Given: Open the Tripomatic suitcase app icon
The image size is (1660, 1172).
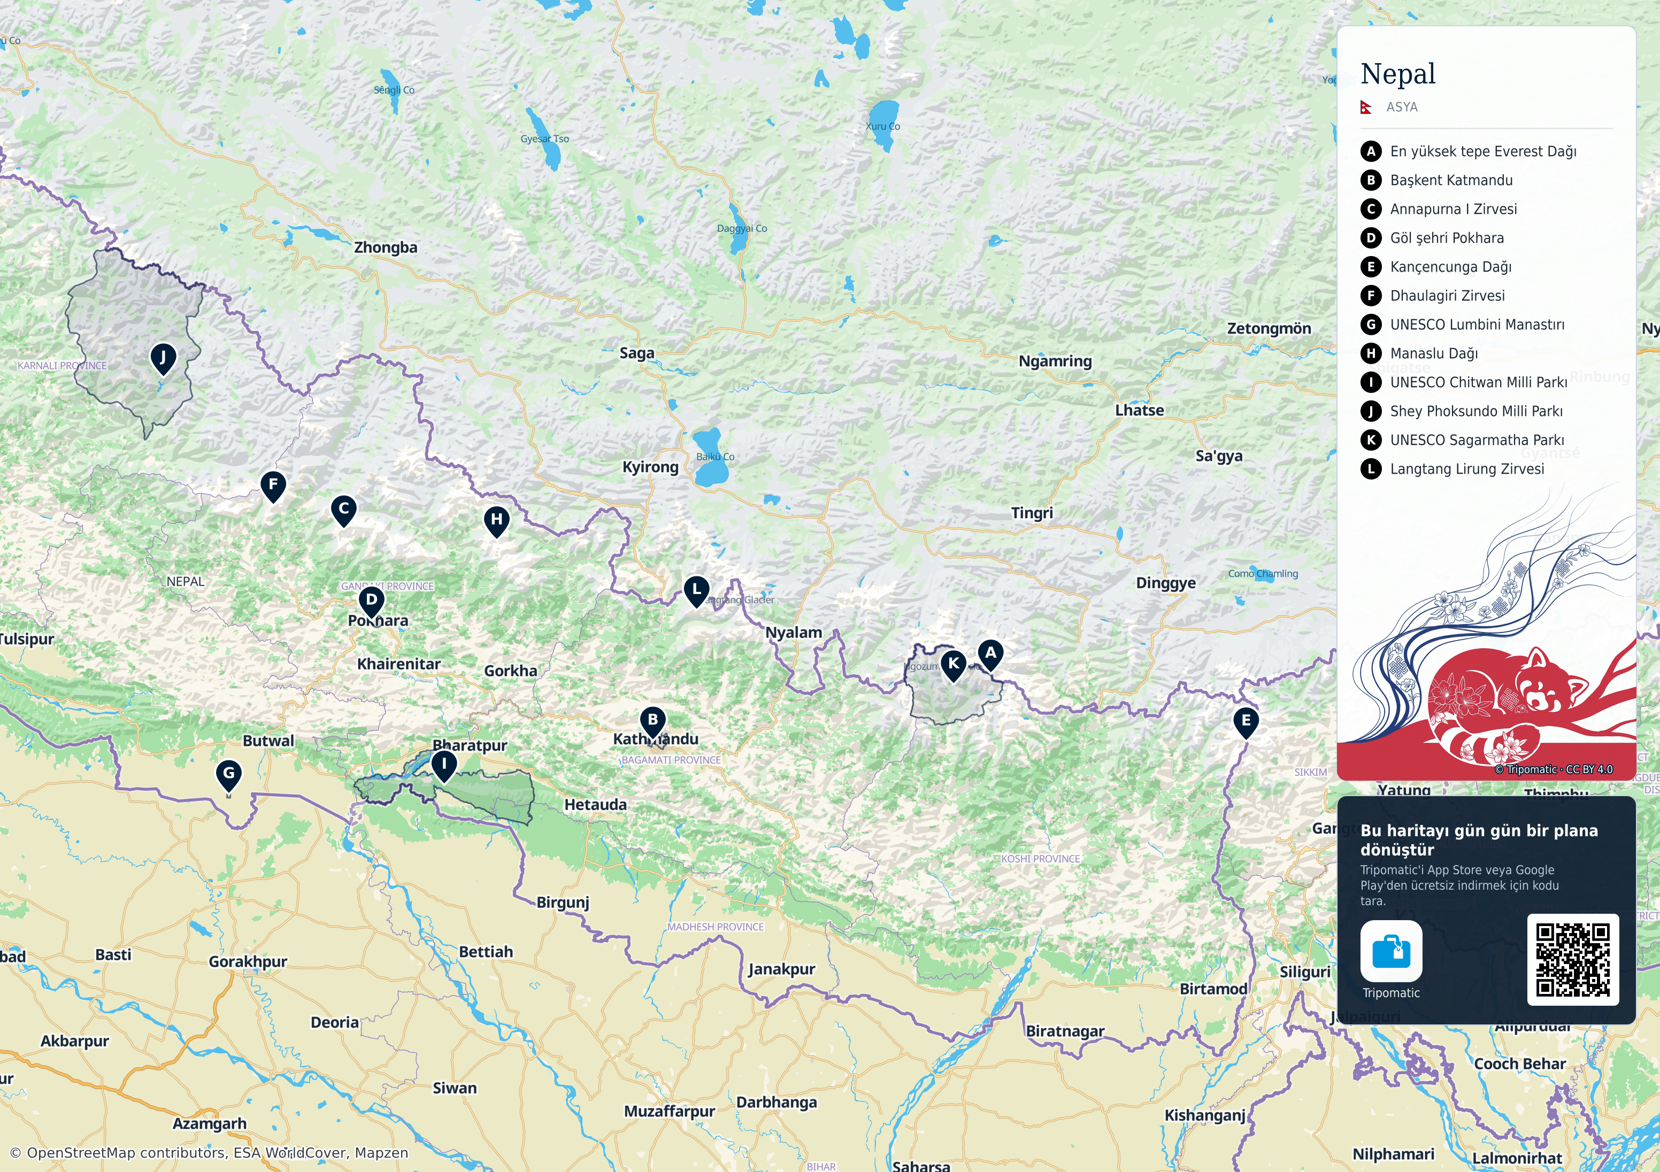Looking at the screenshot, I should coord(1391,951).
